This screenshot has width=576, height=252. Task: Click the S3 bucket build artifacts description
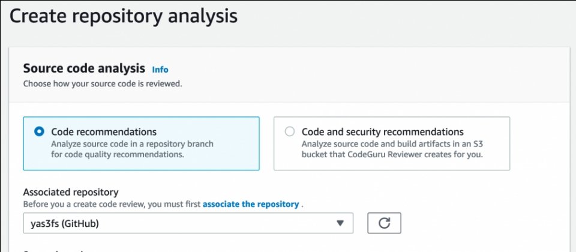point(392,149)
